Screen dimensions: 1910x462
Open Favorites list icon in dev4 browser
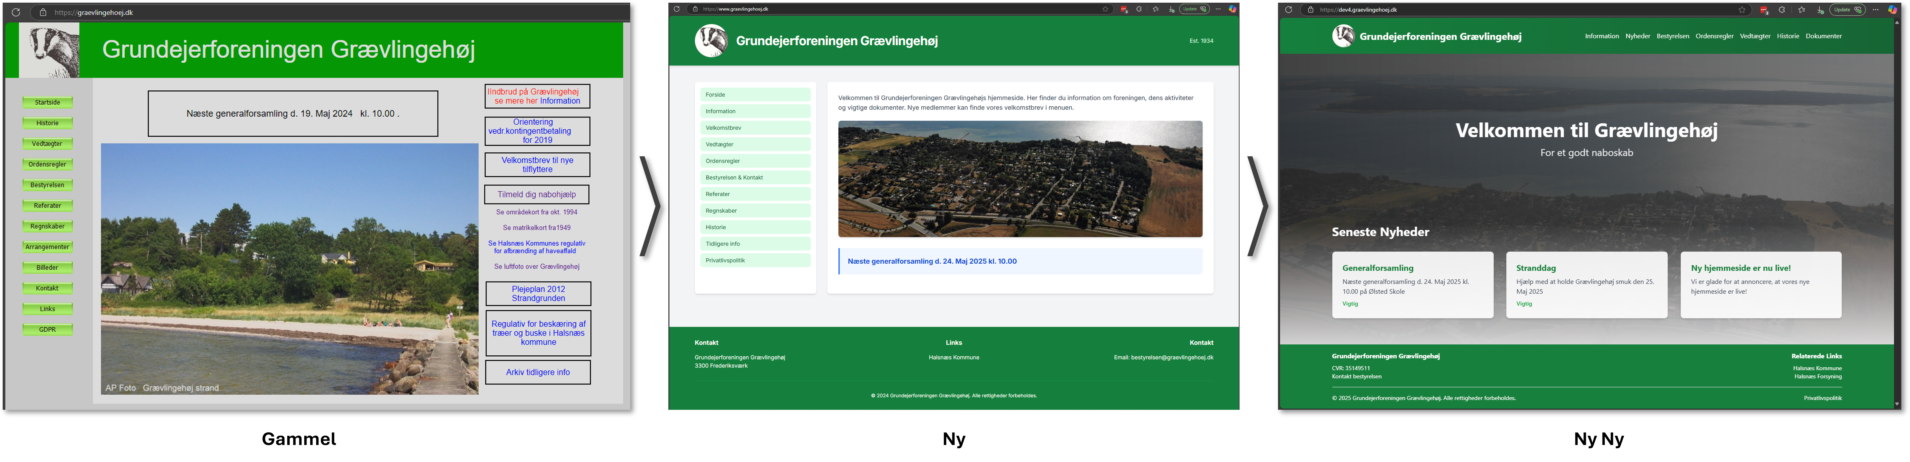point(1802,10)
